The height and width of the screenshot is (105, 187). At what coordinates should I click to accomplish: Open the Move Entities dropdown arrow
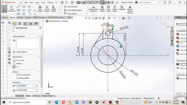[x=86, y=14]
